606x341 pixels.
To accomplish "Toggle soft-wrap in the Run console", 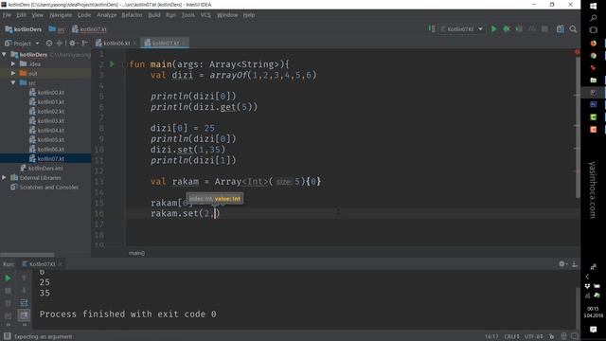I will [24, 303].
